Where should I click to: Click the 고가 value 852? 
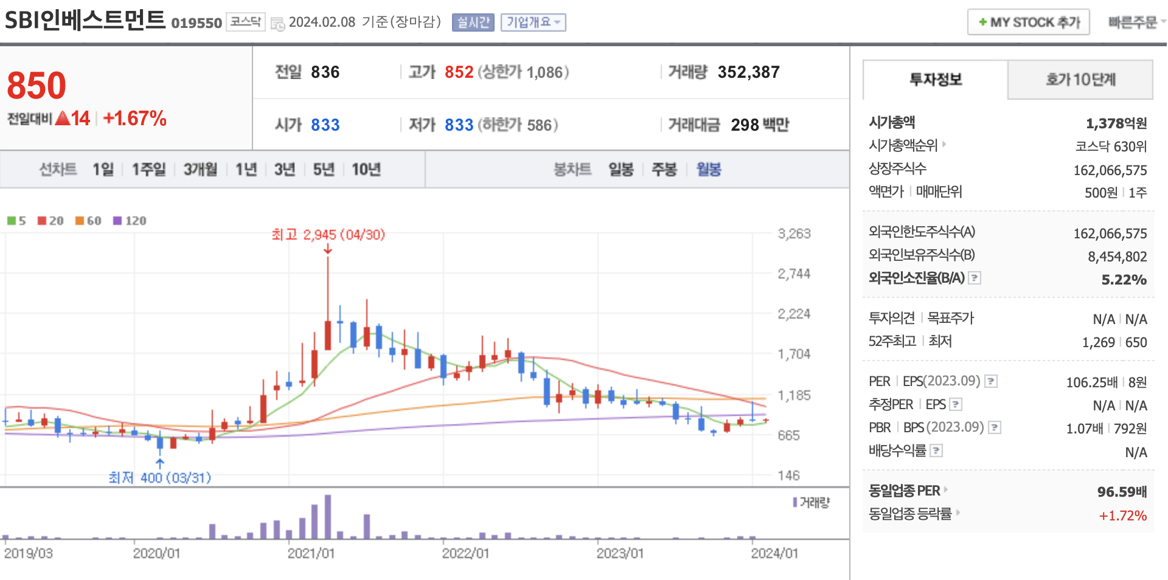click(459, 72)
